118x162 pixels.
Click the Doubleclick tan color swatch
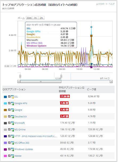[5, 117]
